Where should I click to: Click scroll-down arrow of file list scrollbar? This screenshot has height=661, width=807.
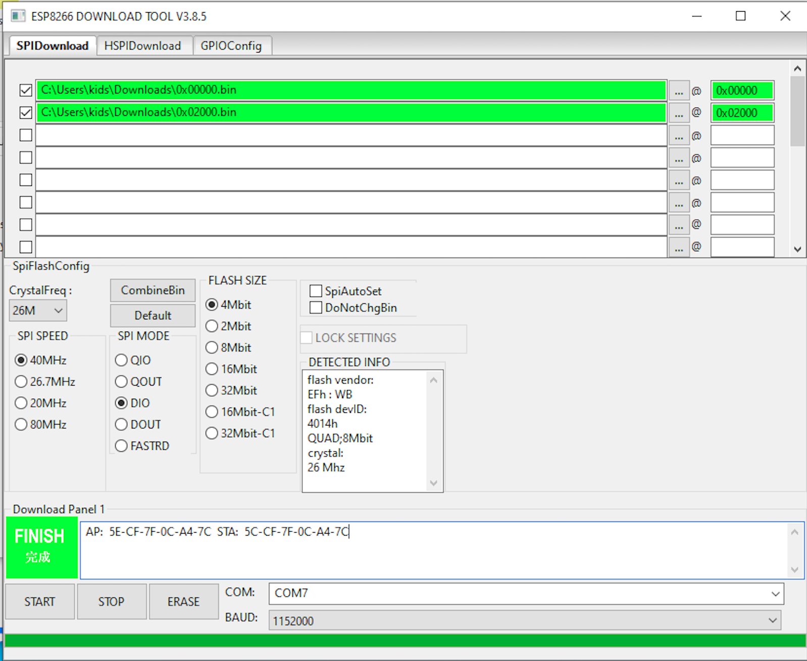point(797,249)
